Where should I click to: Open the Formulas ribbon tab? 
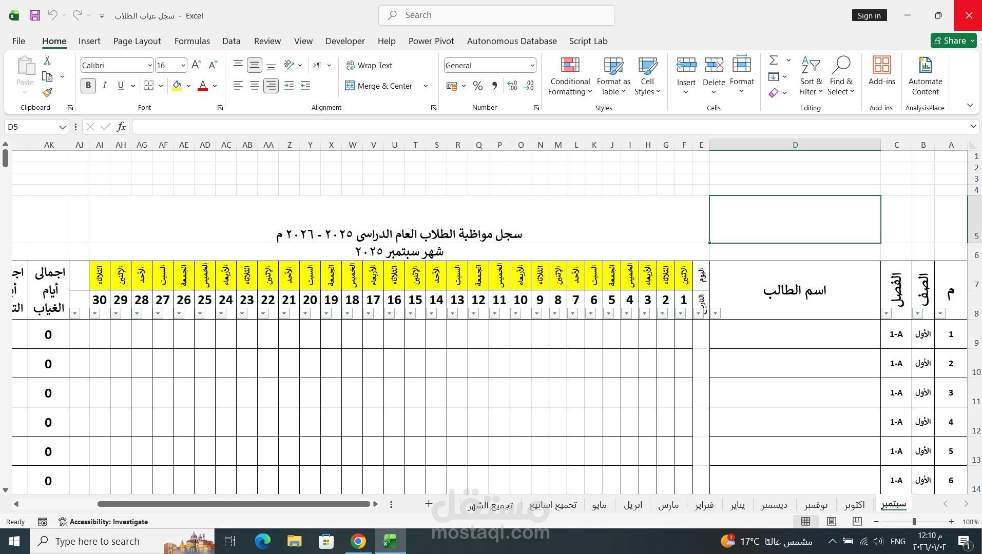(192, 41)
